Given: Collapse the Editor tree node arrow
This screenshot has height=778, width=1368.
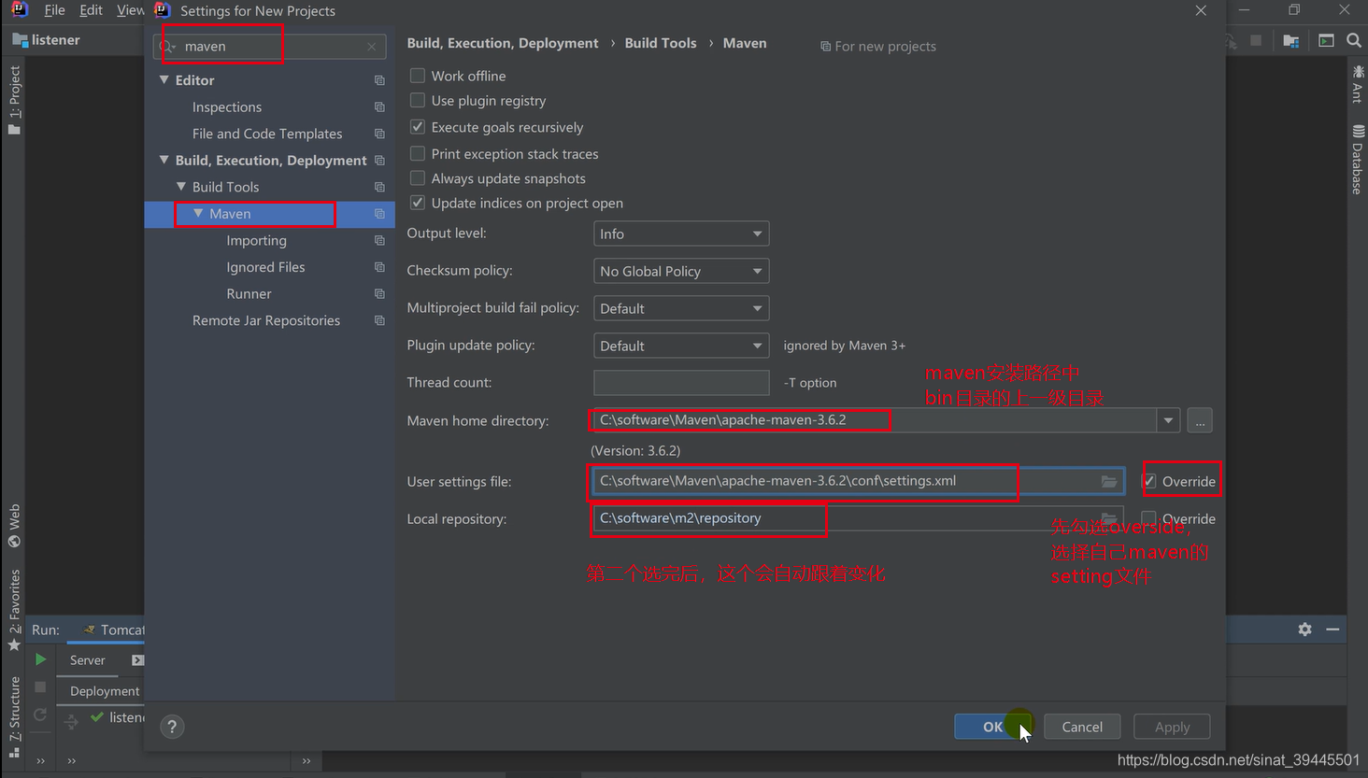Looking at the screenshot, I should click(164, 80).
